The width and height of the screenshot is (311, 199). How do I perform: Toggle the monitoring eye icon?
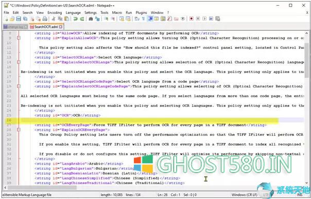(x=183, y=19)
